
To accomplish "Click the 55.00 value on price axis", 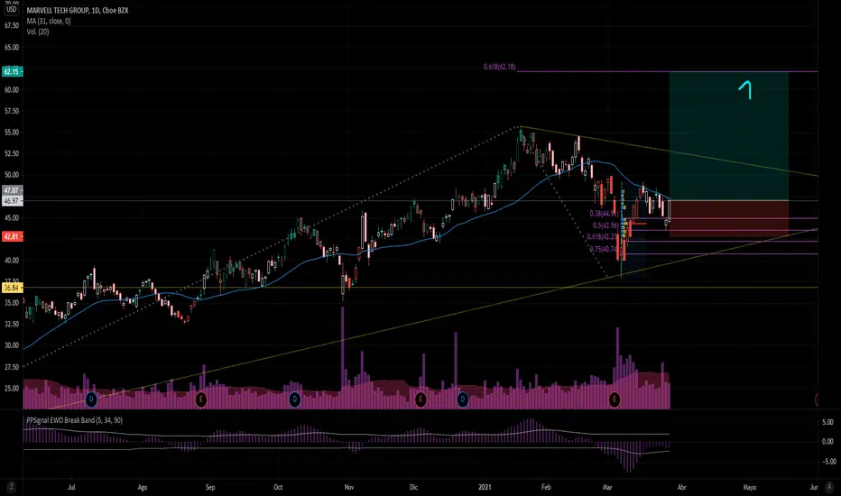I will click(x=11, y=133).
